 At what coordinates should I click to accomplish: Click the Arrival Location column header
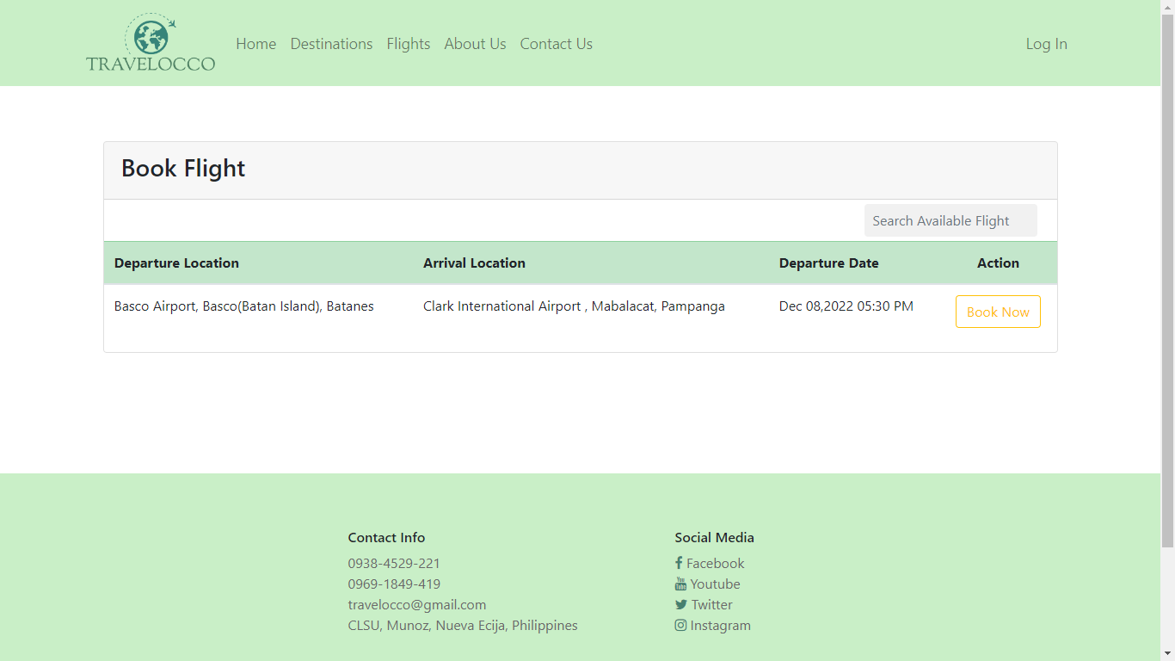point(474,263)
